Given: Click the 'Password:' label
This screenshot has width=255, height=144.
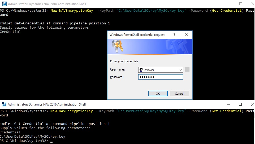Looking at the screenshot, I should click(x=117, y=77).
